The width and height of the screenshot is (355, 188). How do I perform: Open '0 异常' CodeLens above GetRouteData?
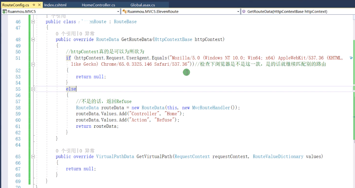point(87,34)
